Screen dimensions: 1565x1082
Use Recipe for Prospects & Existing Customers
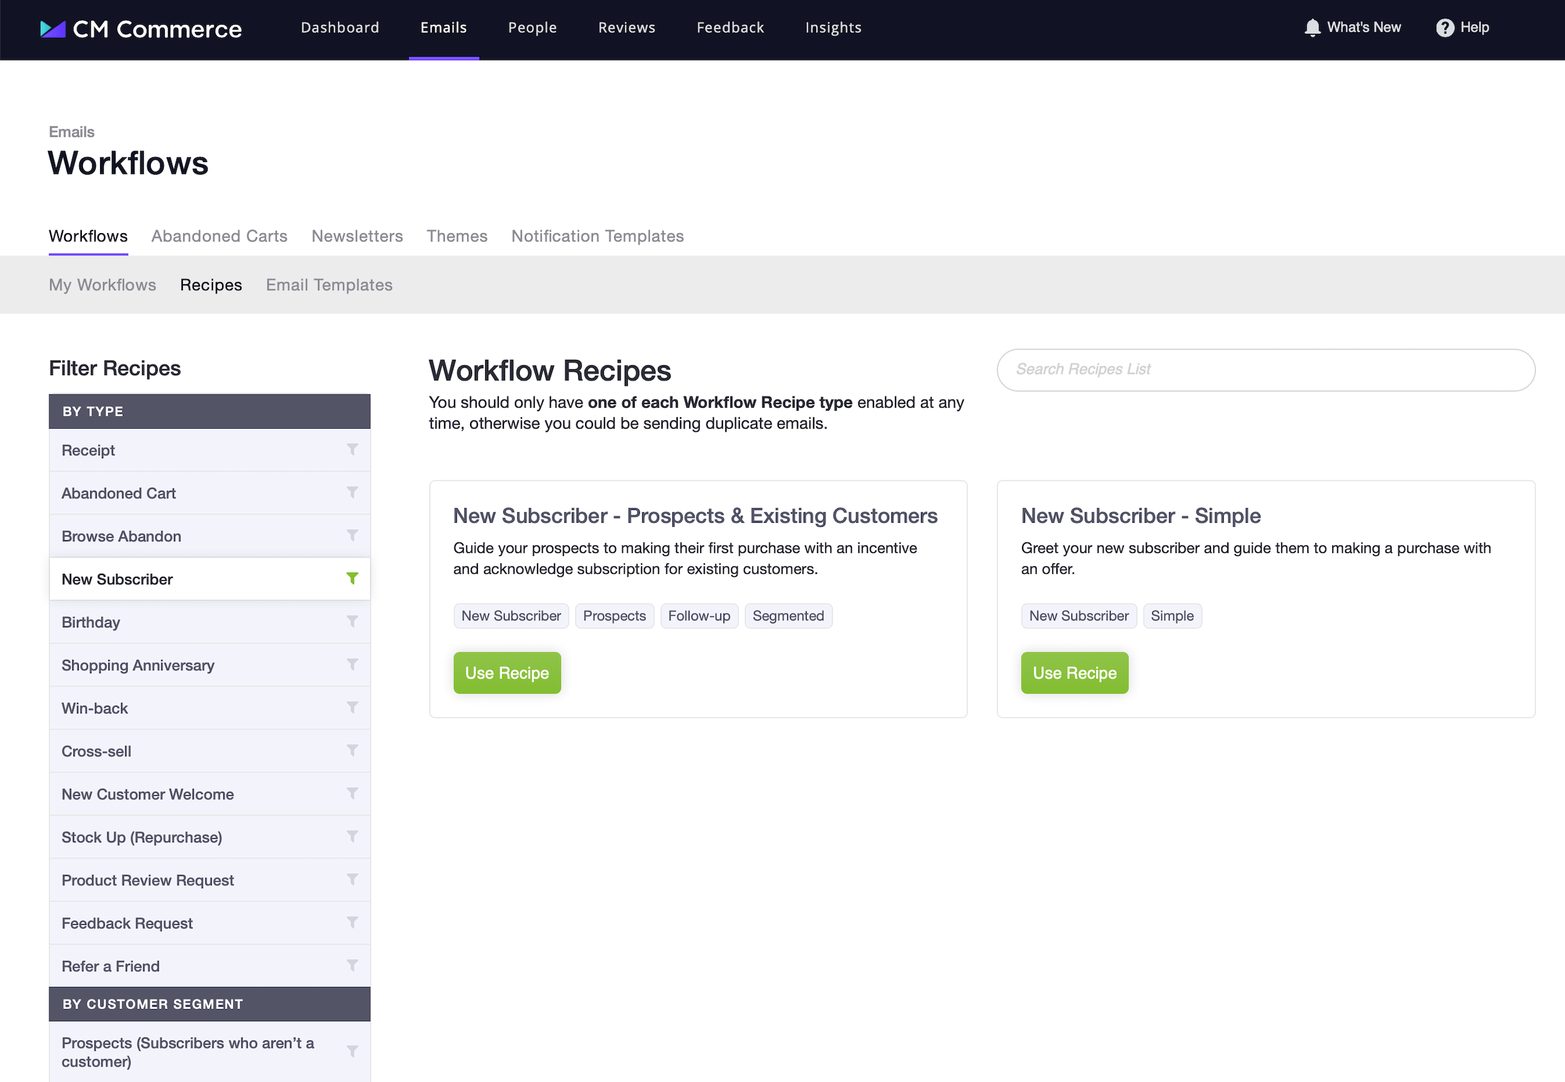[507, 673]
